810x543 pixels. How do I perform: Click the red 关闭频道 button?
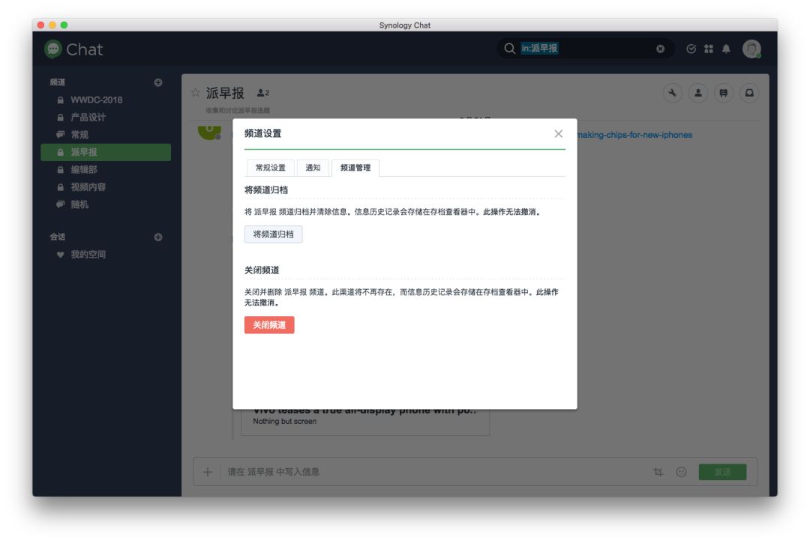tap(269, 325)
